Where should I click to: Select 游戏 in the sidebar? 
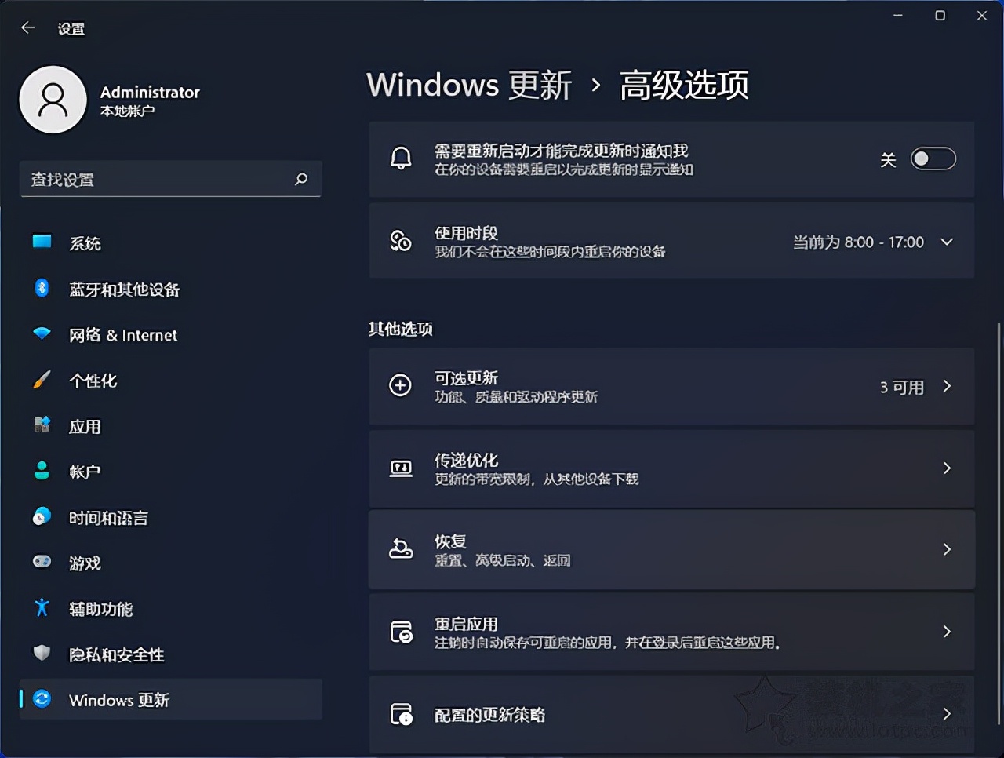click(x=171, y=563)
